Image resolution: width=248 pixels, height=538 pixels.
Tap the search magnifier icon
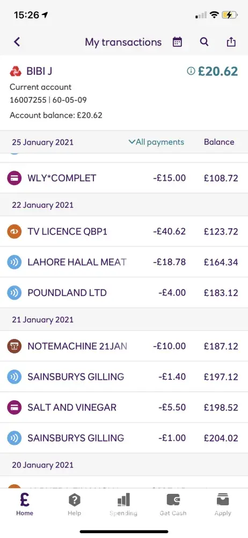pyautogui.click(x=204, y=42)
